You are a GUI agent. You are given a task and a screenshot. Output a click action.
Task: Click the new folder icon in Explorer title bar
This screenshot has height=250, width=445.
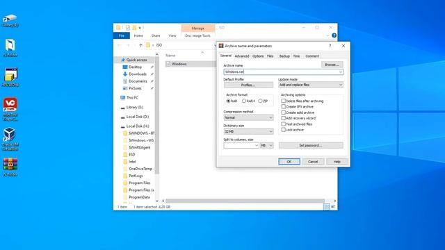tap(134, 28)
